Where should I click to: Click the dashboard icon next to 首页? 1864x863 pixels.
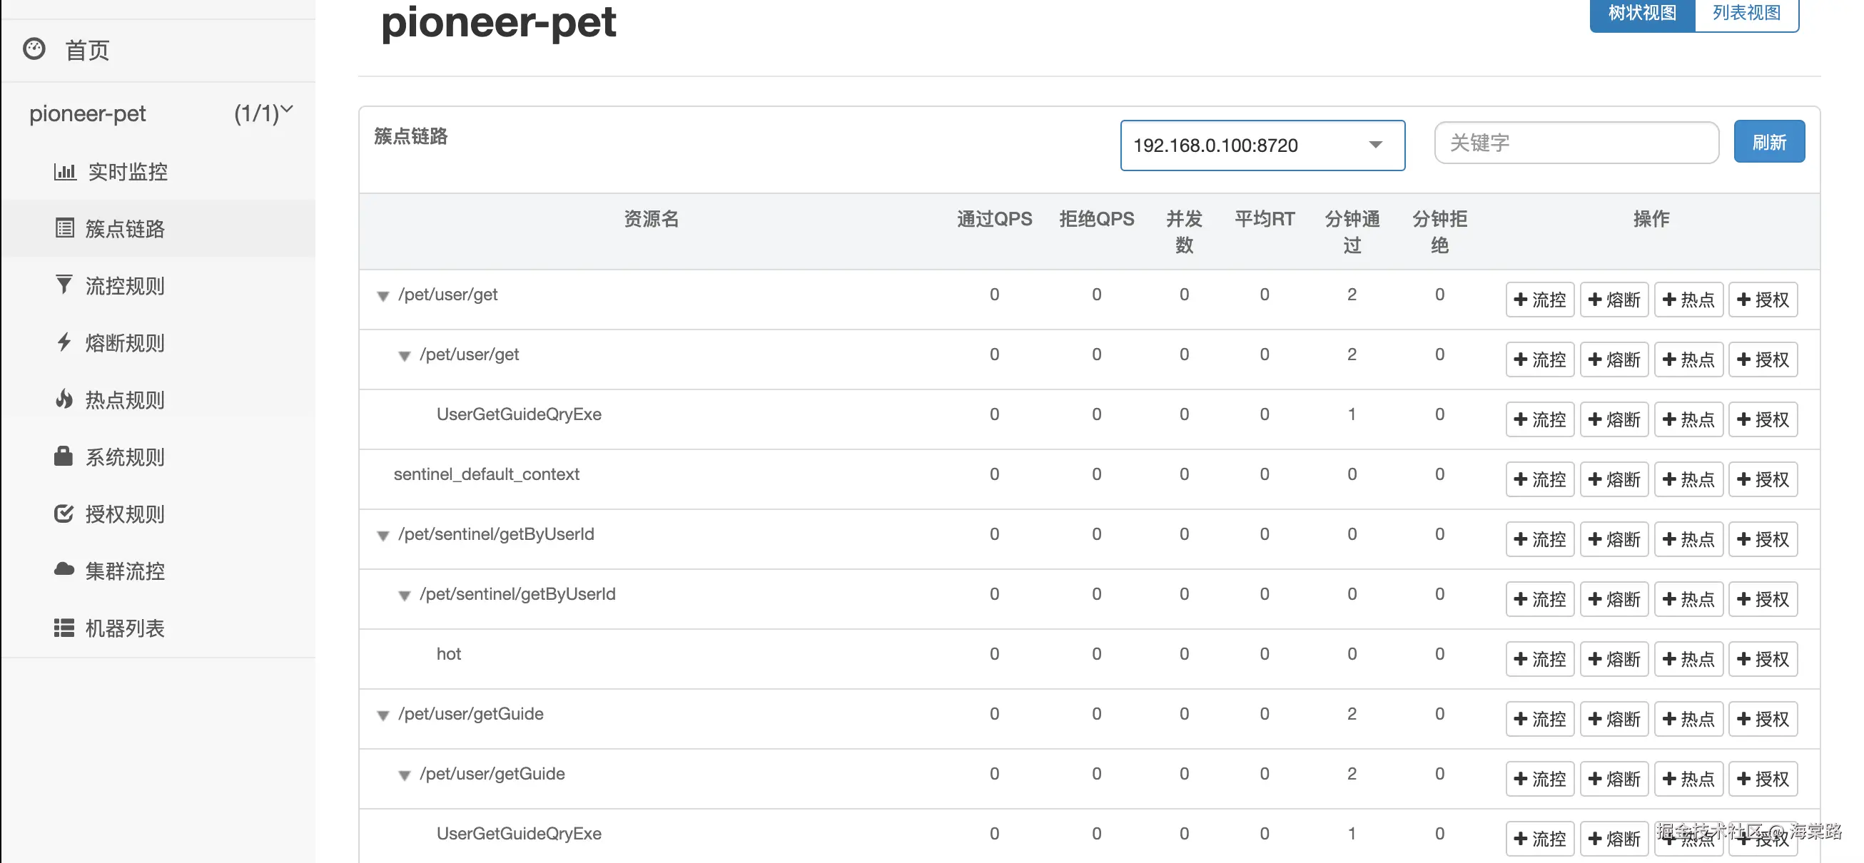click(x=34, y=49)
